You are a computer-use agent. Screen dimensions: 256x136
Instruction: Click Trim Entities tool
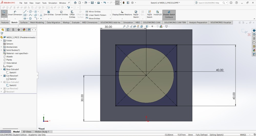(49, 13)
